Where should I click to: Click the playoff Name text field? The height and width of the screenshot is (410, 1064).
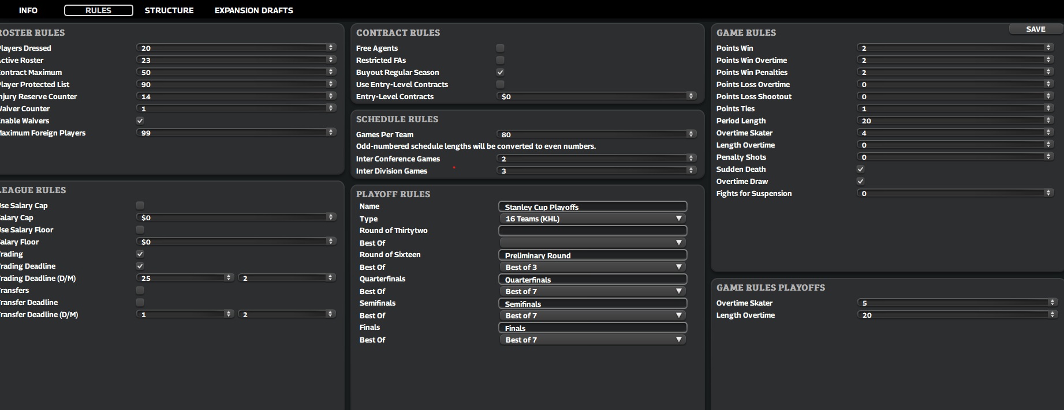tap(592, 206)
